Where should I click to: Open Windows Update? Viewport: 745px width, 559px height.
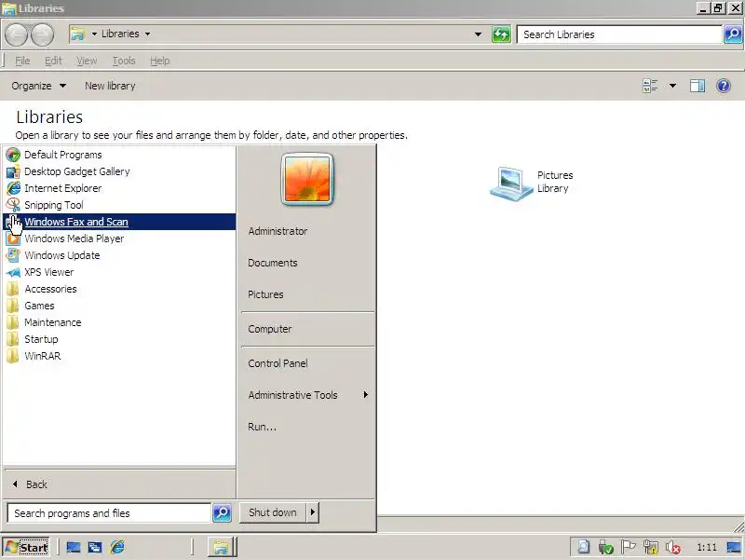tap(119, 255)
